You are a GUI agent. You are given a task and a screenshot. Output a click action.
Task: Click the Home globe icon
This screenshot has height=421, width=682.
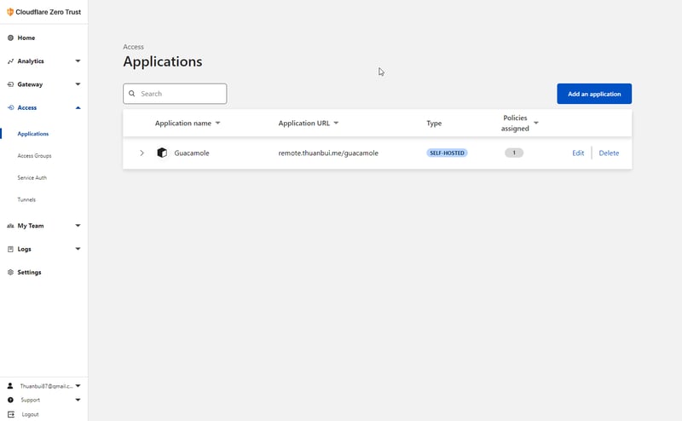(10, 38)
